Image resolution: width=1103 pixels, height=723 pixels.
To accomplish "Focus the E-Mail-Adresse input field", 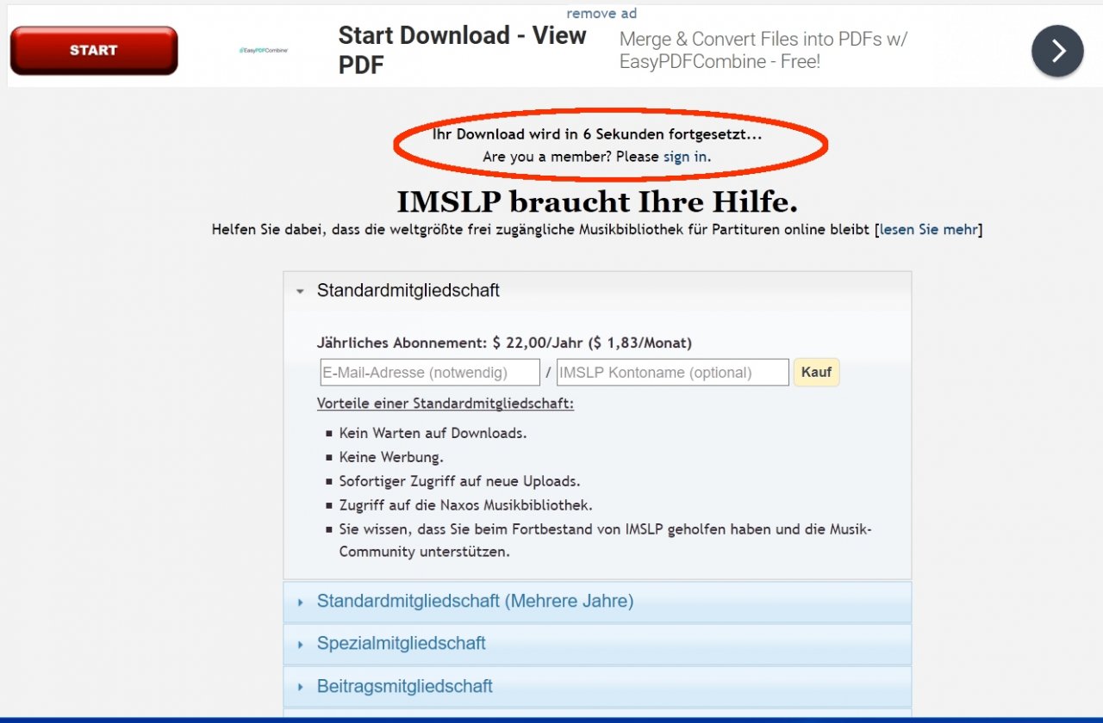I will (430, 373).
